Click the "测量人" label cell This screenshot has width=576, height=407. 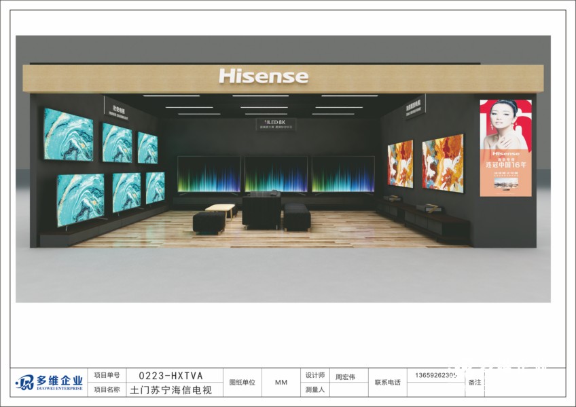[x=315, y=389]
